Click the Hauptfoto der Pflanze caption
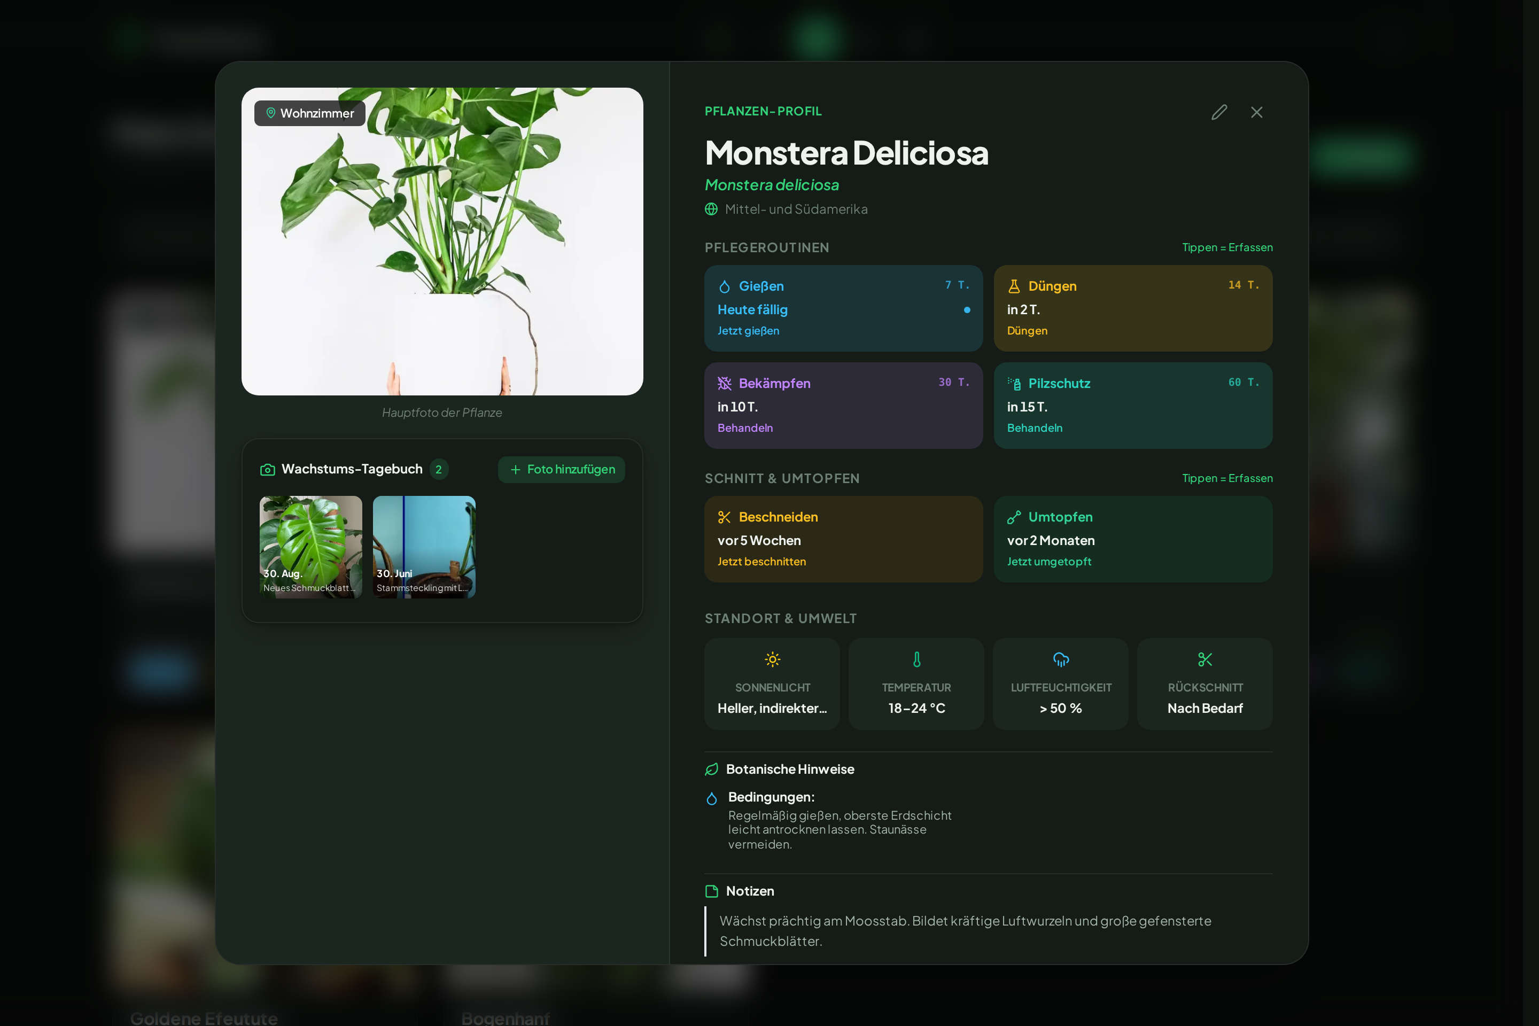This screenshot has width=1539, height=1026. click(442, 413)
